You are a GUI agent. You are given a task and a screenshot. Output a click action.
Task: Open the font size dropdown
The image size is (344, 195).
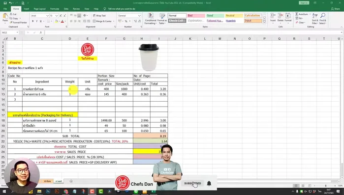[57, 16]
